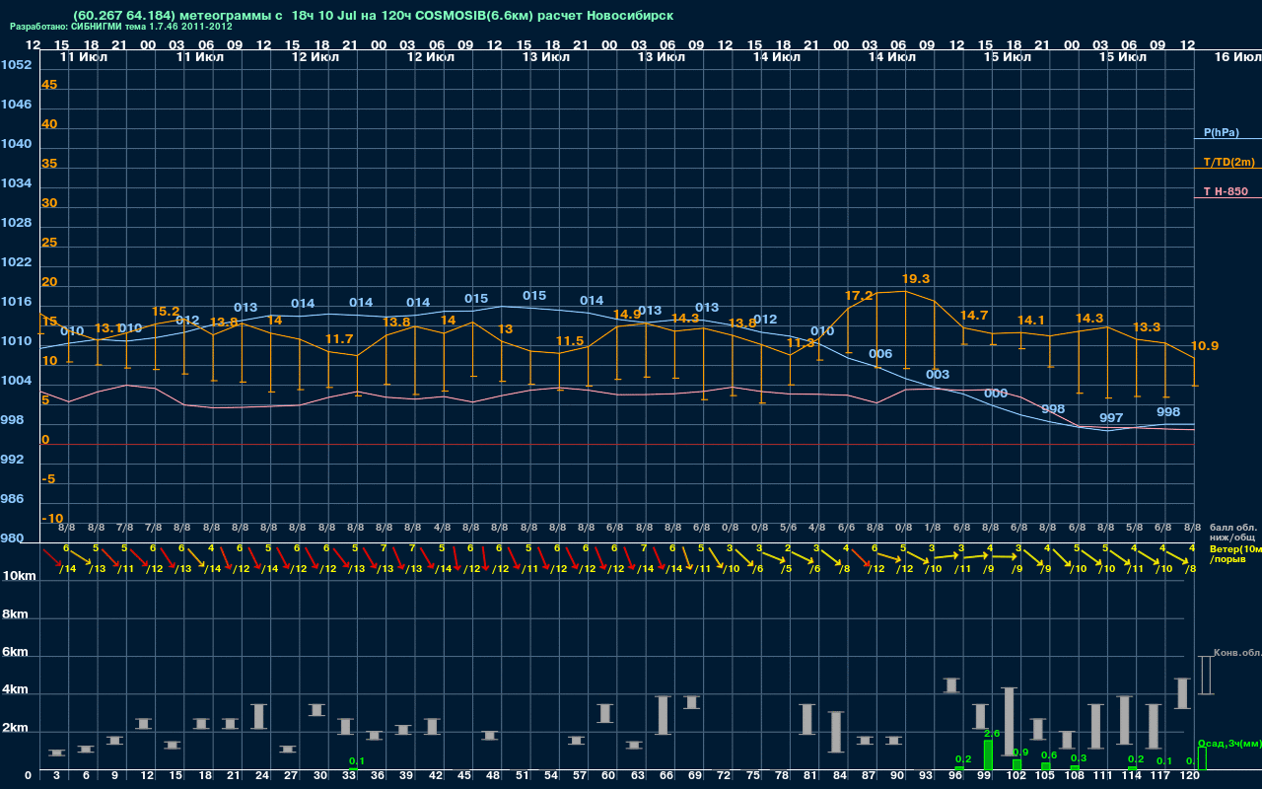Click forecast hour 51 on bottom axis

coord(522,777)
